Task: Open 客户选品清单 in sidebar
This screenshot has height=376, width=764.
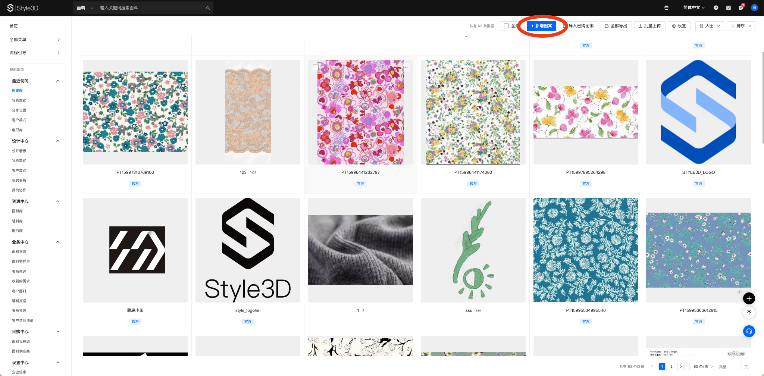Action: [x=23, y=321]
